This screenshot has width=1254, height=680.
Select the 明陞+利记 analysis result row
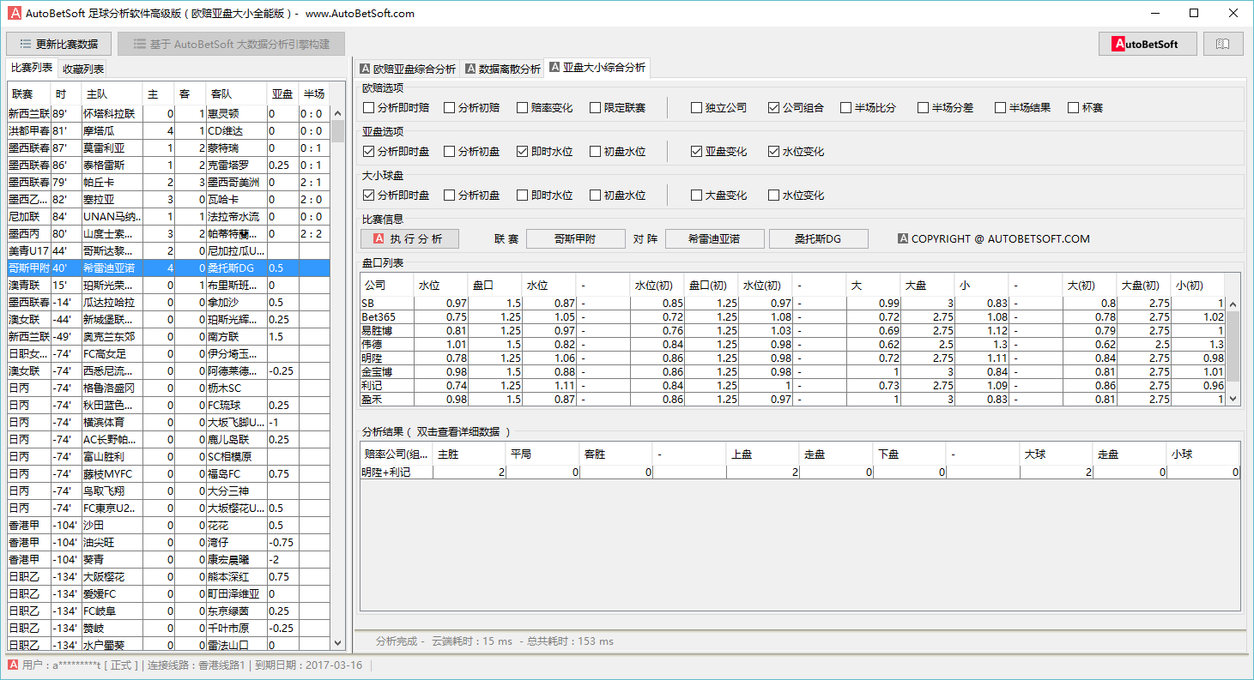(800, 472)
